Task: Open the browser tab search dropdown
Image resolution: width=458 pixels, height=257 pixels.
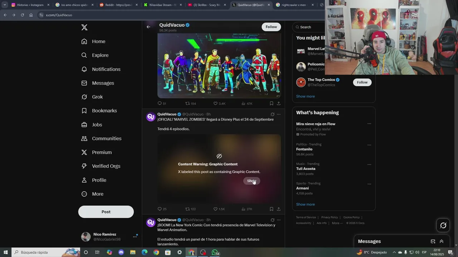Action: point(5,5)
